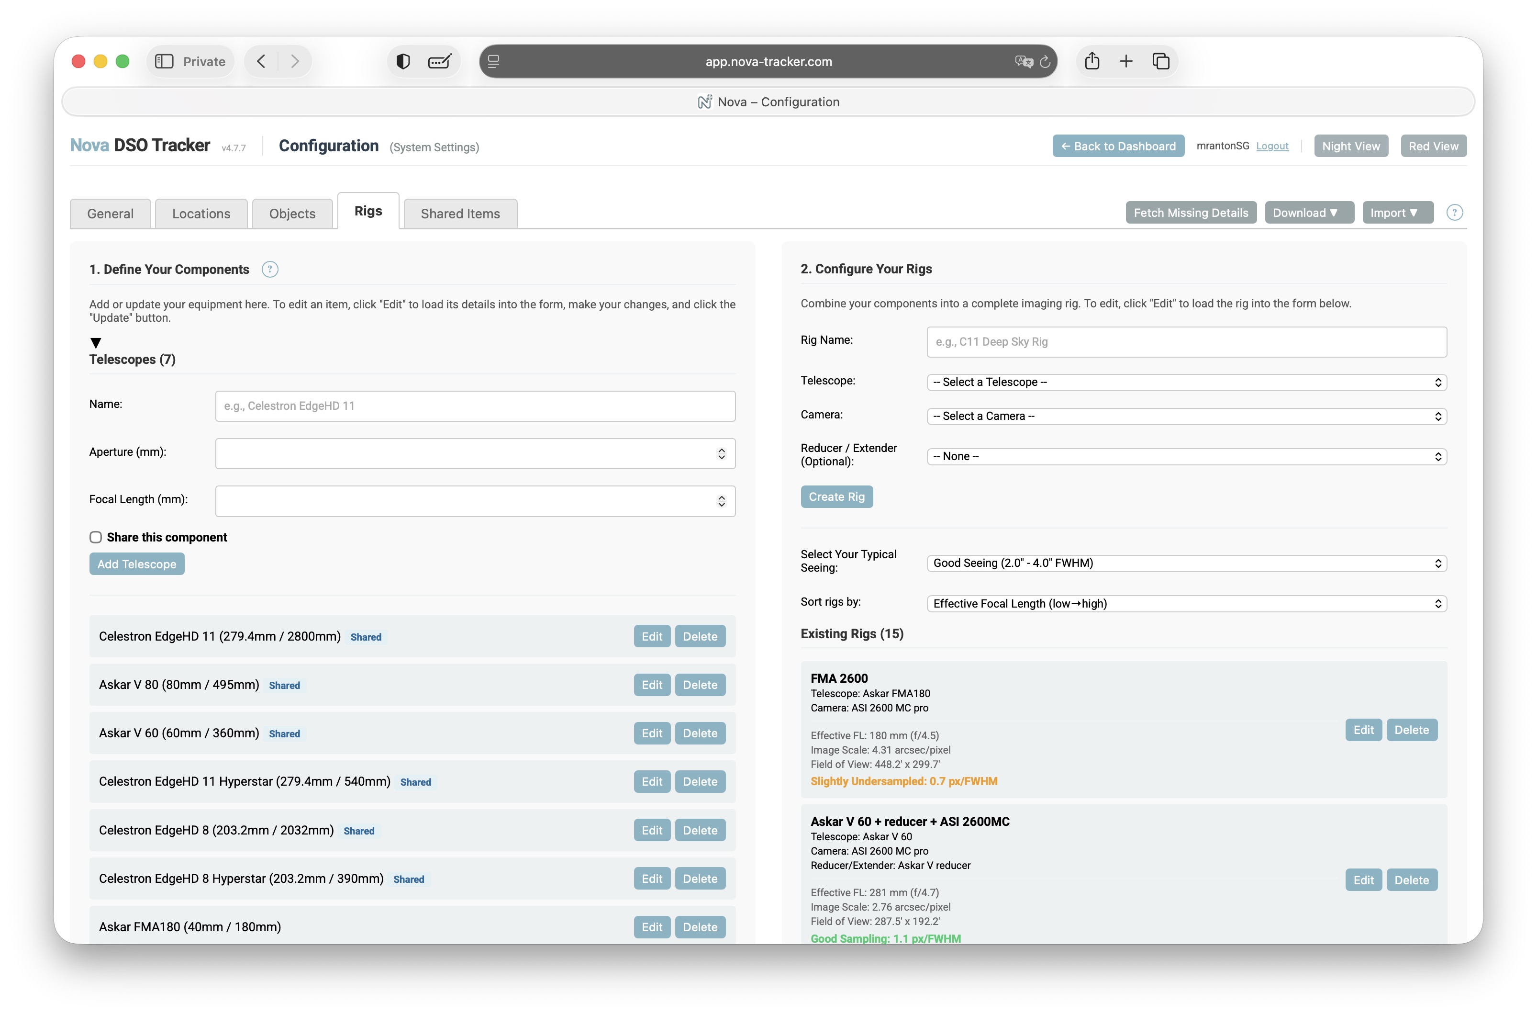
Task: Open a new tab with plus icon
Action: 1126,61
